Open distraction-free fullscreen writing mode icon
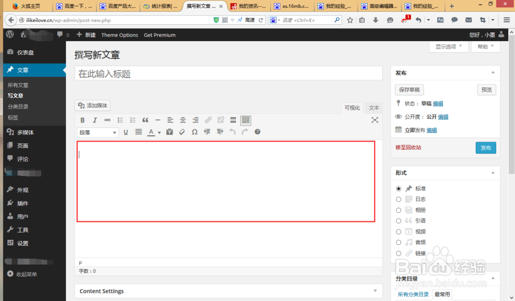Image resolution: width=515 pixels, height=301 pixels. tap(375, 120)
